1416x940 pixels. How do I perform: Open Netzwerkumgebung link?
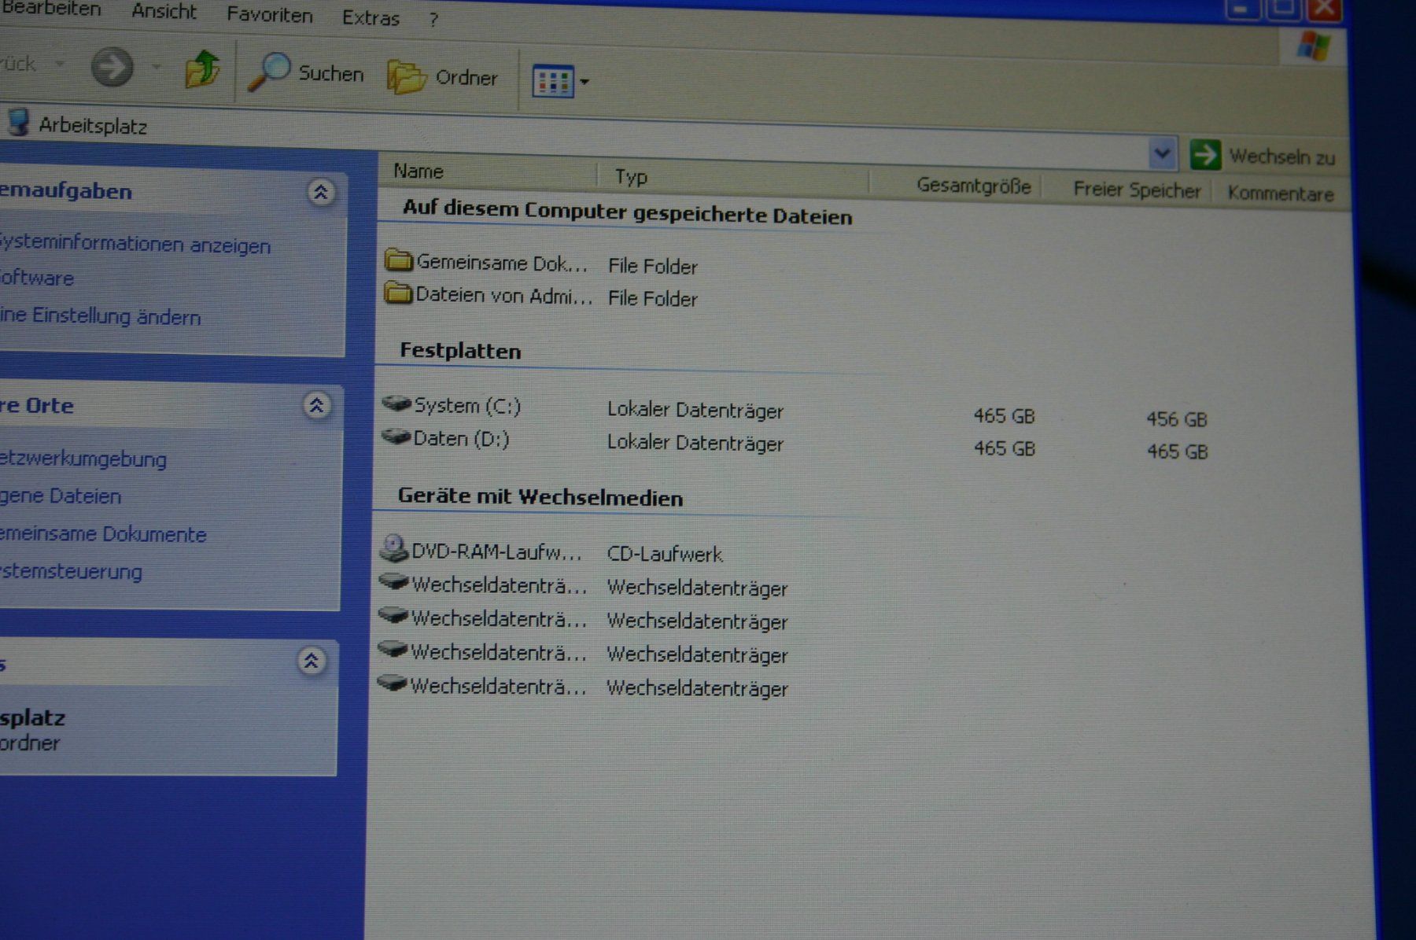(83, 459)
